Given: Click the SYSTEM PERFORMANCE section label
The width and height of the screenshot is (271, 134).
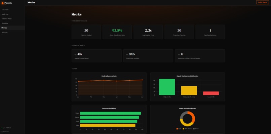Looking at the screenshot, I should coord(79,21).
